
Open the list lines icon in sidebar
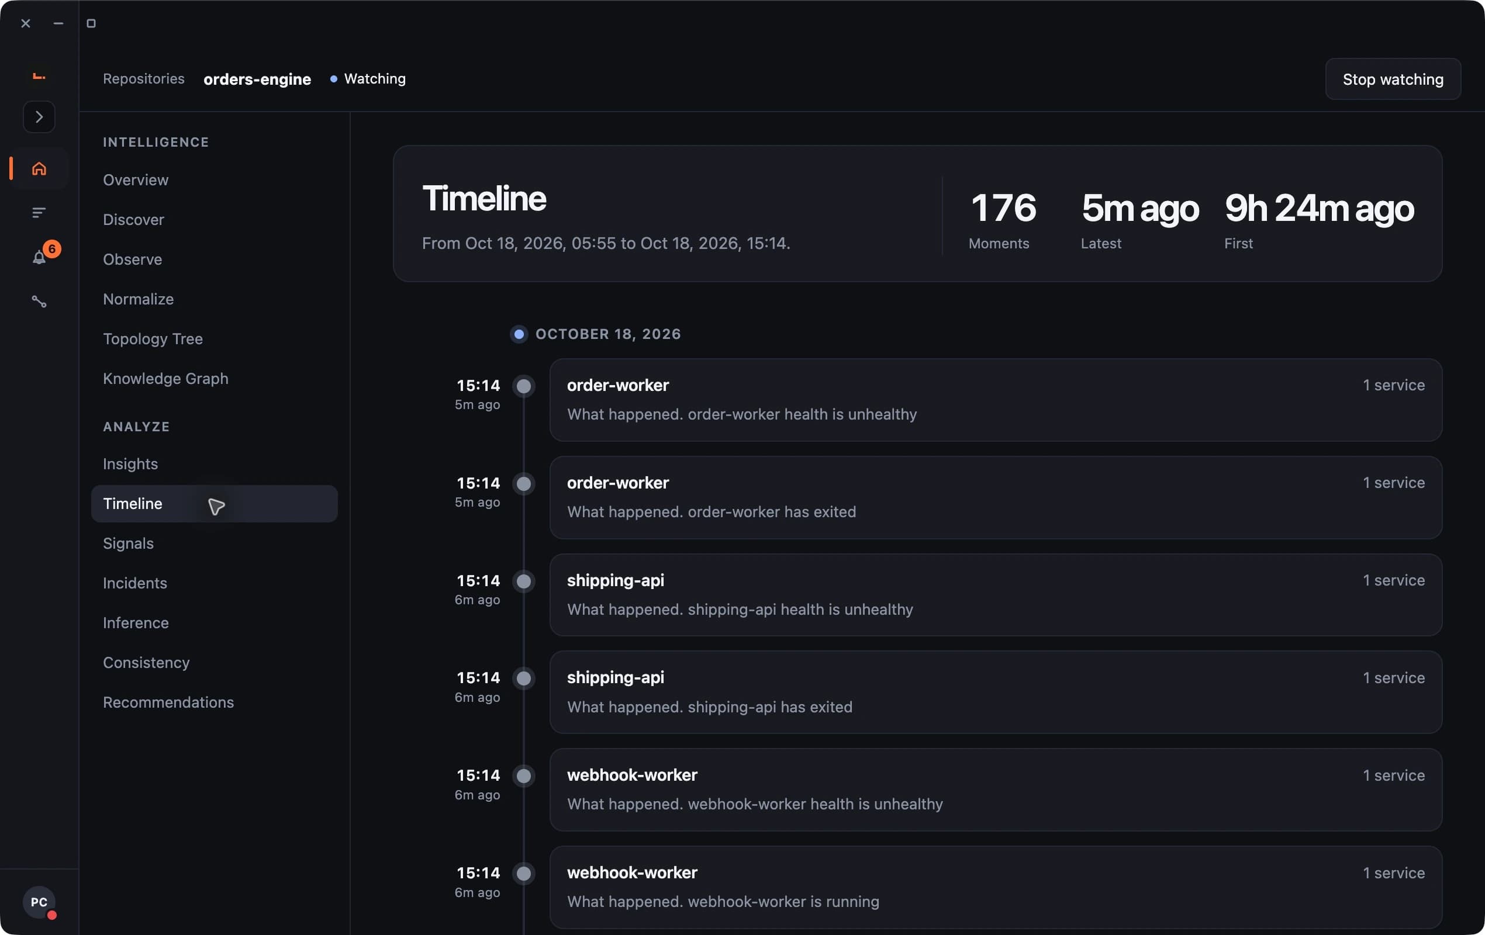click(39, 213)
